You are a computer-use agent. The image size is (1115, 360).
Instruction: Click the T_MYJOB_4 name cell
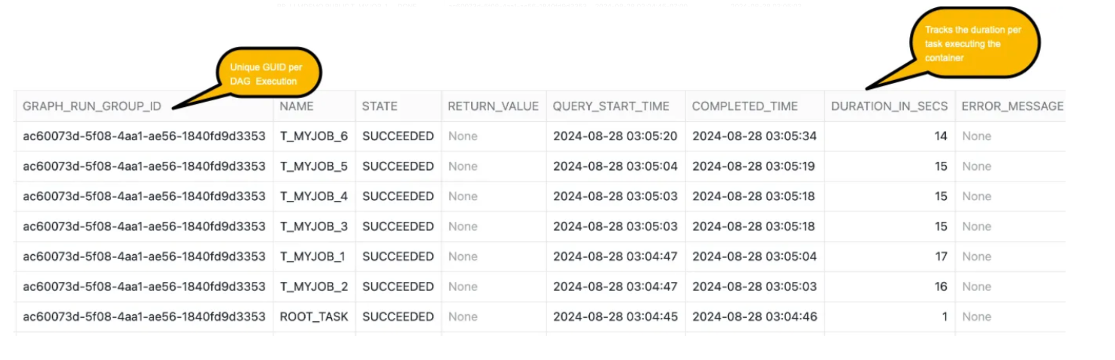click(x=314, y=197)
